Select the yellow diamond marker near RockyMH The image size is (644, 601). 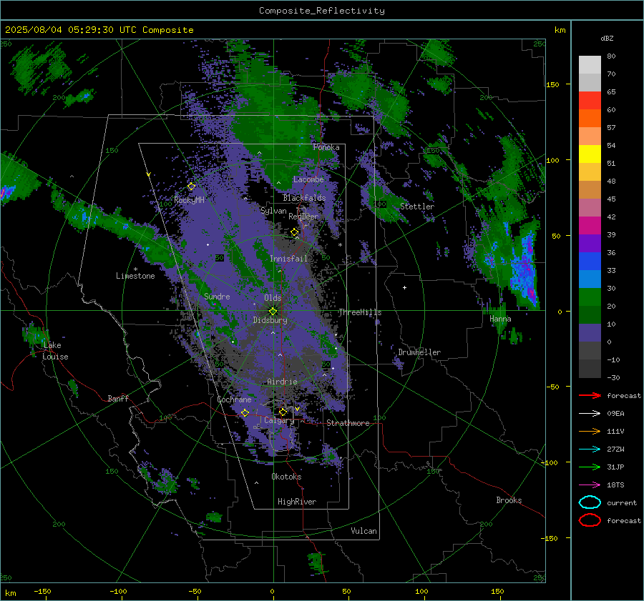pos(191,187)
